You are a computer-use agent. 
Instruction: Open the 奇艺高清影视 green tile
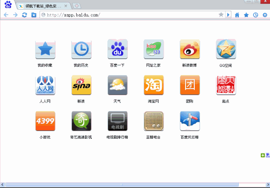tap(82, 121)
